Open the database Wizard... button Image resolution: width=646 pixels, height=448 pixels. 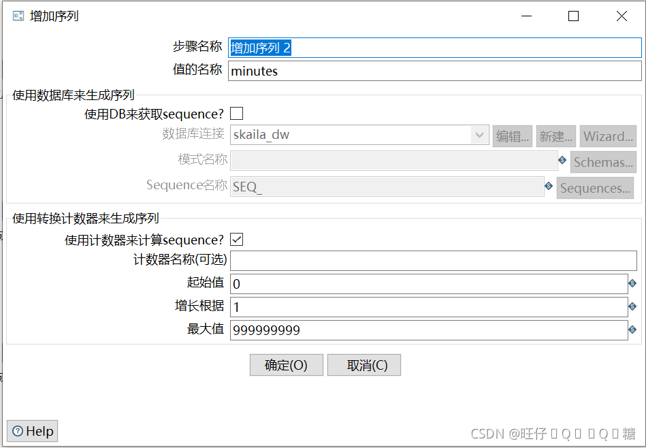click(x=608, y=136)
